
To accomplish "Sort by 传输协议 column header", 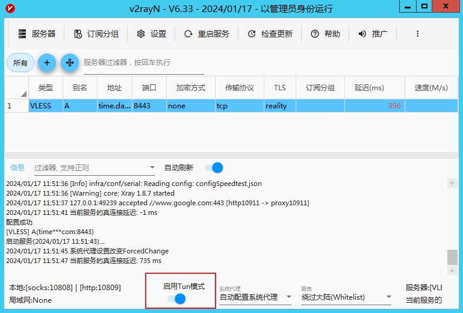I will pyautogui.click(x=240, y=88).
